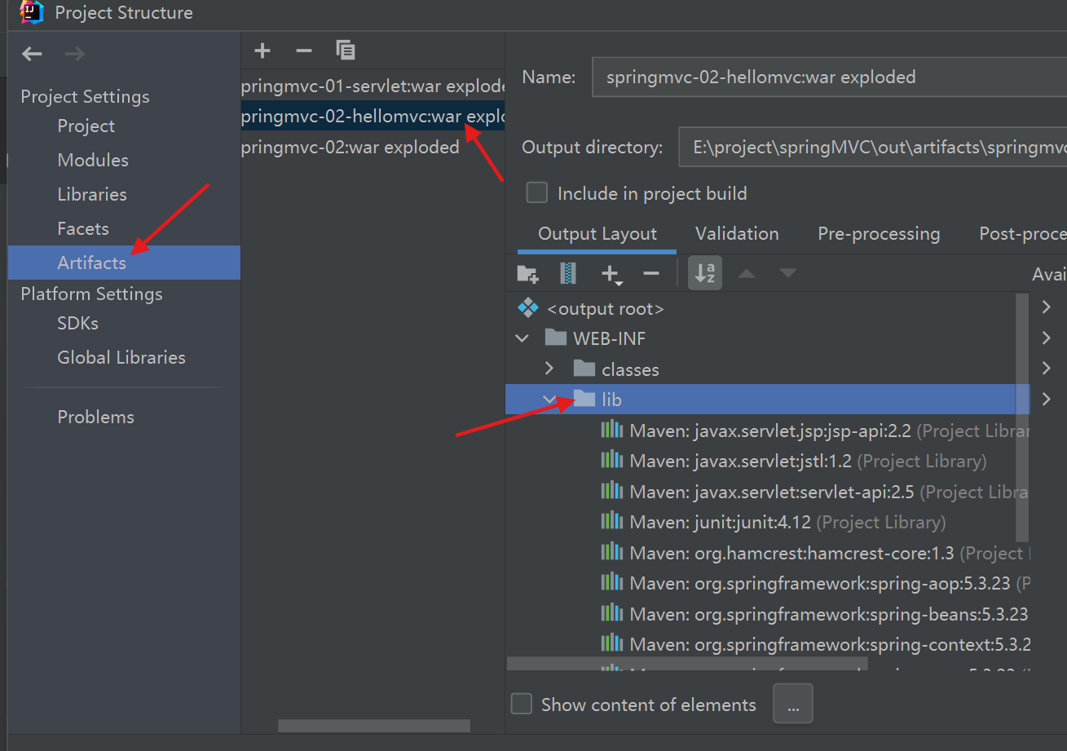This screenshot has width=1067, height=751.
Task: Click the back navigation arrow
Action: coord(32,54)
